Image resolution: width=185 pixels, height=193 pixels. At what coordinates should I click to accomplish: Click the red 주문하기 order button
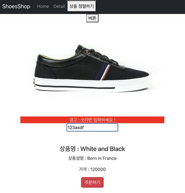pyautogui.click(x=92, y=182)
